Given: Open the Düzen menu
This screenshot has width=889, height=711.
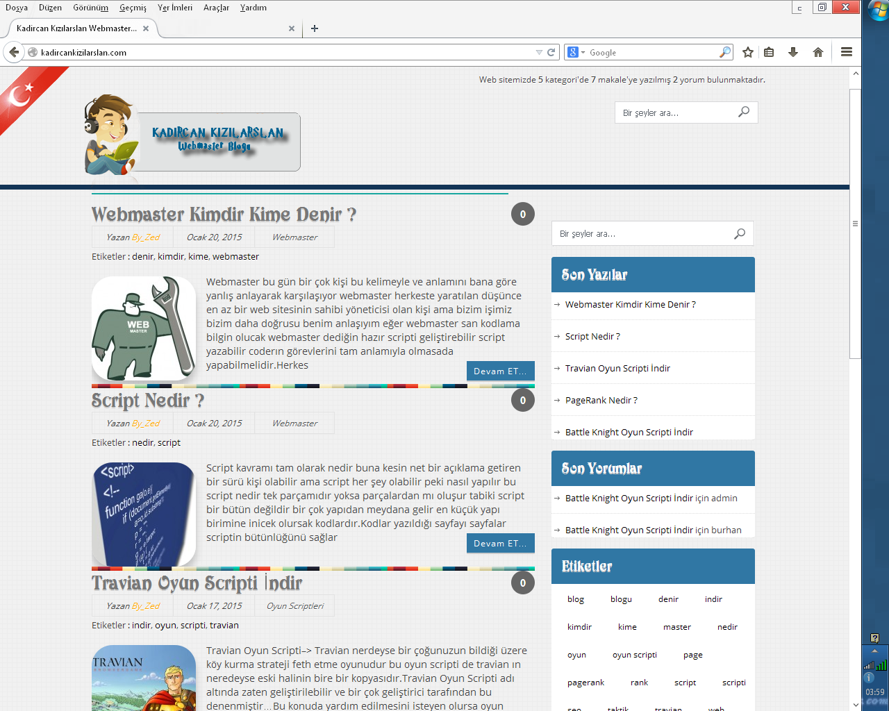Looking at the screenshot, I should point(50,8).
